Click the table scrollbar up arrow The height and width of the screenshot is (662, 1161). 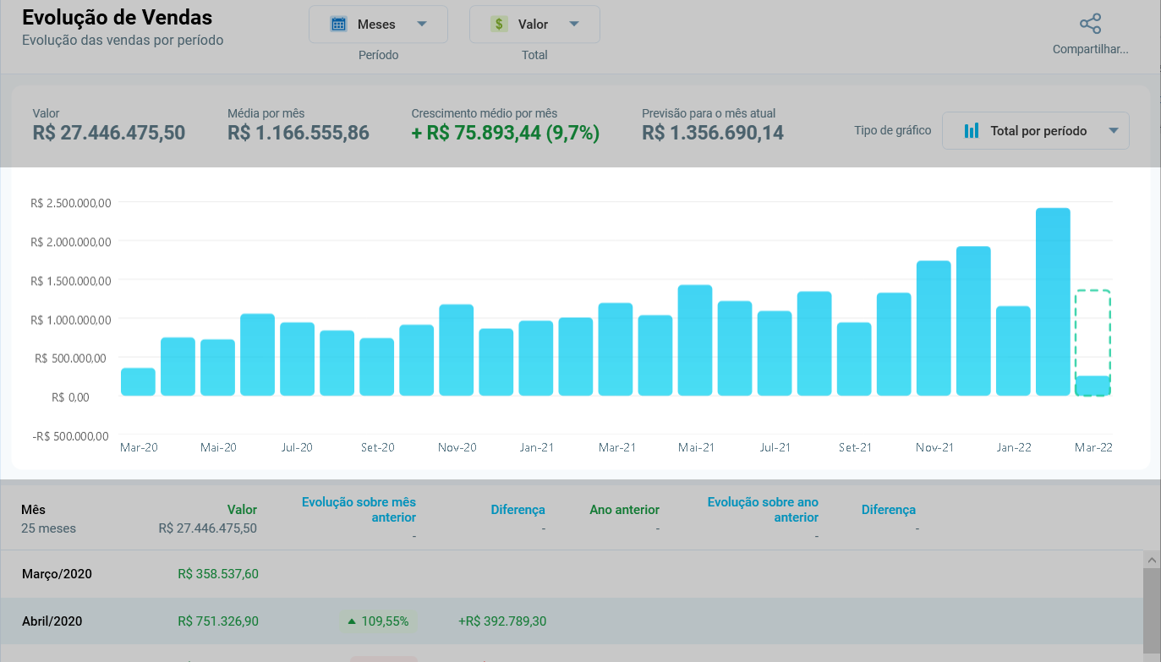tap(1152, 560)
